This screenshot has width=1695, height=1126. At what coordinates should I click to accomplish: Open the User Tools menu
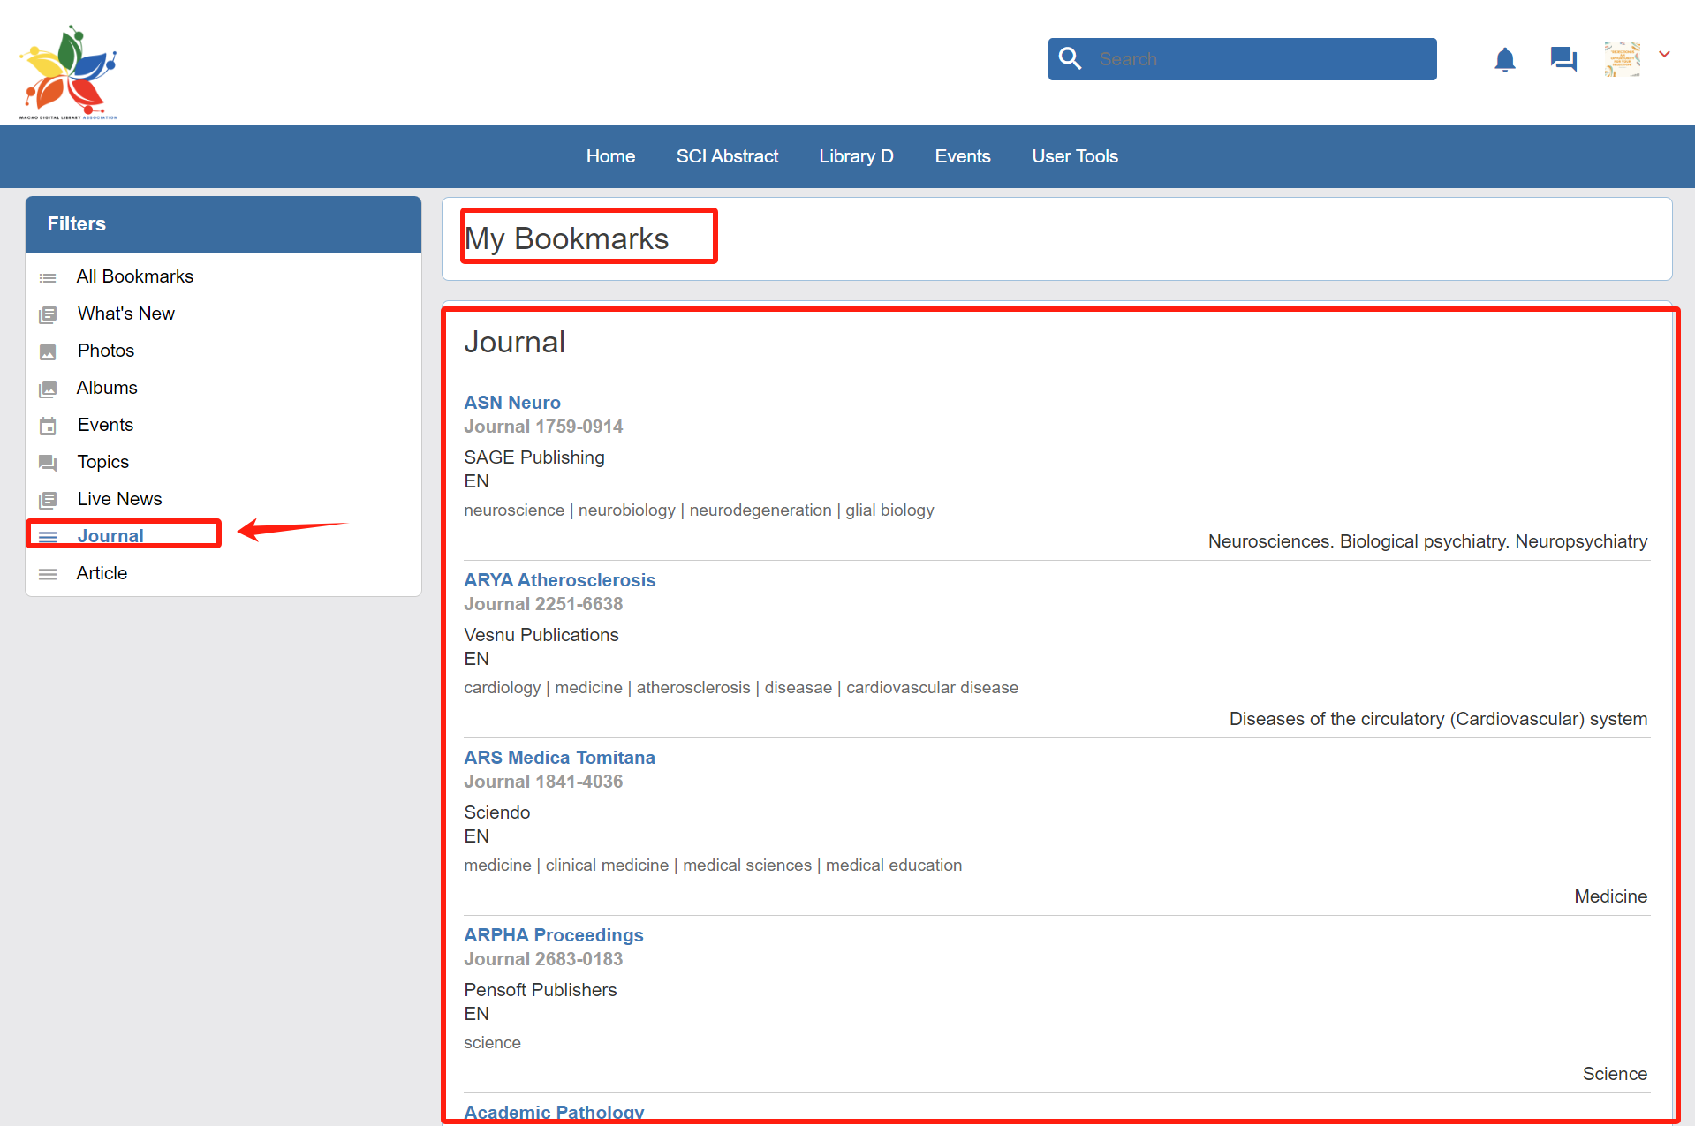click(x=1074, y=156)
